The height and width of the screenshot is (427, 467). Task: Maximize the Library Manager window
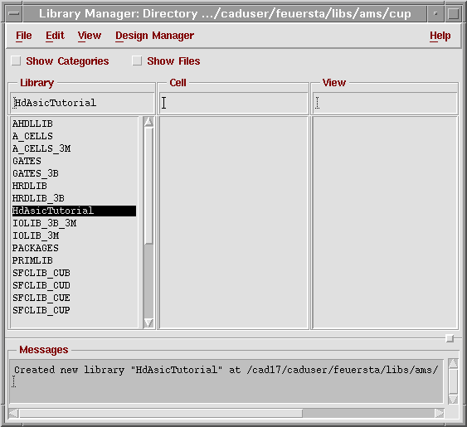coord(453,14)
